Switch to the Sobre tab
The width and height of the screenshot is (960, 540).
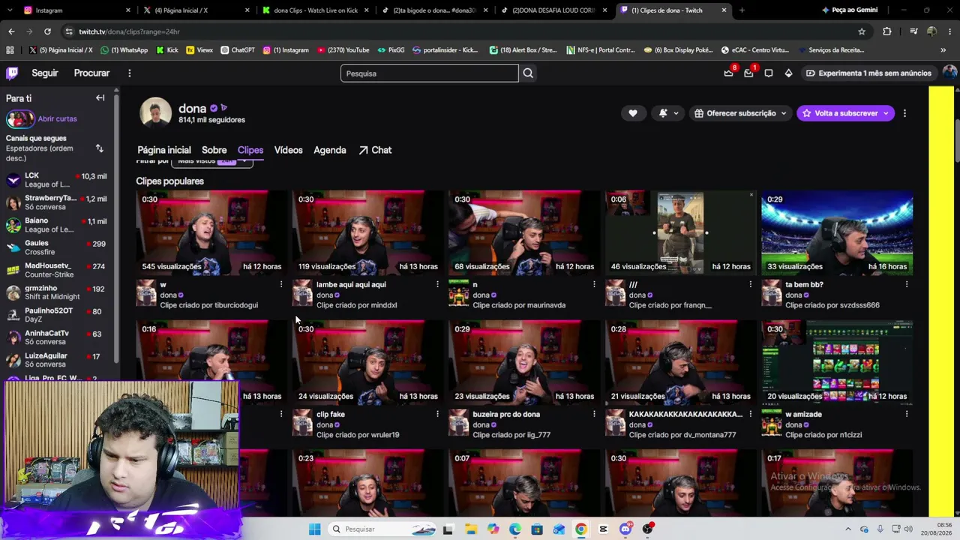(x=214, y=150)
